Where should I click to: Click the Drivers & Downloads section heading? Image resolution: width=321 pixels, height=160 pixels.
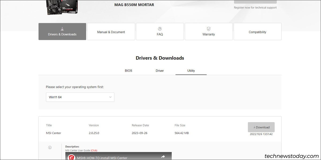coord(160,58)
